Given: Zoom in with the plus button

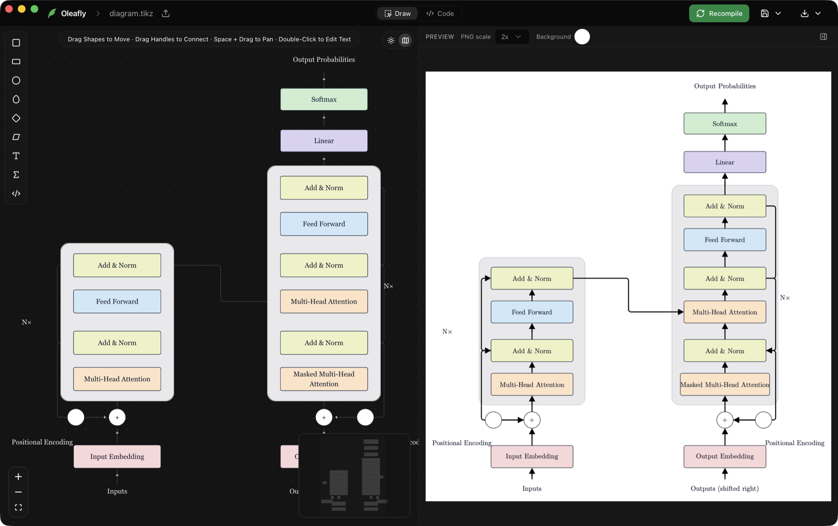Looking at the screenshot, I should 18,477.
